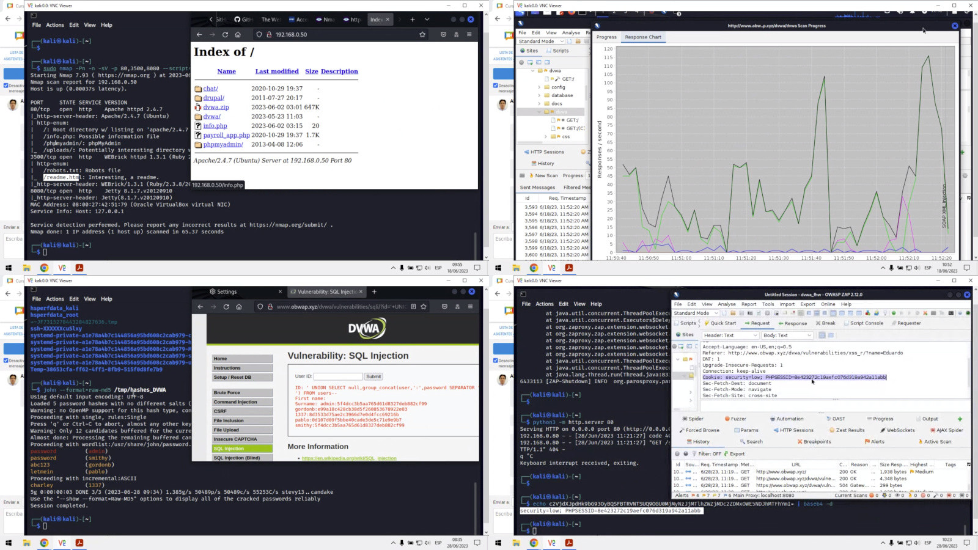The height and width of the screenshot is (550, 978).
Task: Open new tab beside the SQL Injection tab
Action: [x=374, y=292]
